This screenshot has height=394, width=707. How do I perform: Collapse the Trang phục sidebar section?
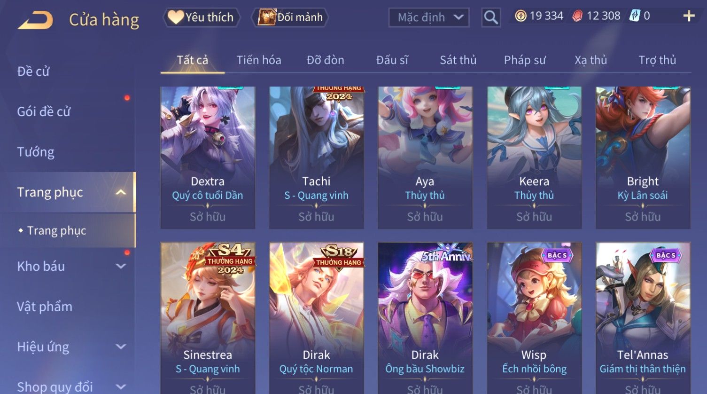pos(121,192)
